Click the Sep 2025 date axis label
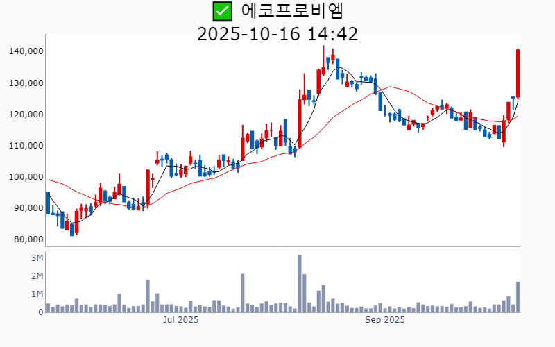The image size is (555, 347). (x=385, y=320)
